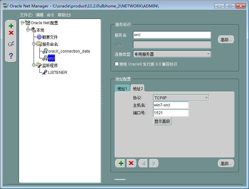
Task: Click the icon beside oraclr_connection_data
Action: (45, 51)
